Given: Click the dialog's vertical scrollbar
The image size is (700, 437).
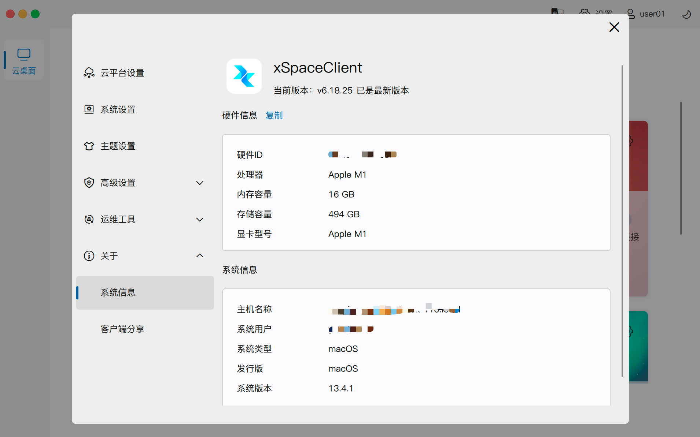Looking at the screenshot, I should 622,220.
